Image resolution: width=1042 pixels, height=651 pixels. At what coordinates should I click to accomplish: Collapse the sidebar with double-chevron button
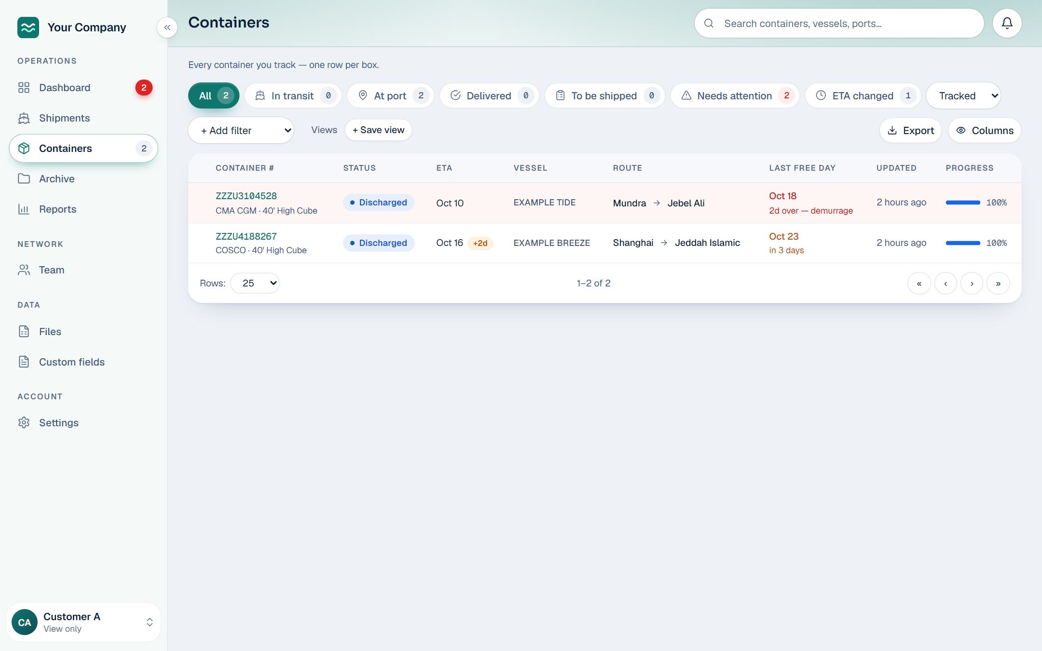[x=167, y=27]
